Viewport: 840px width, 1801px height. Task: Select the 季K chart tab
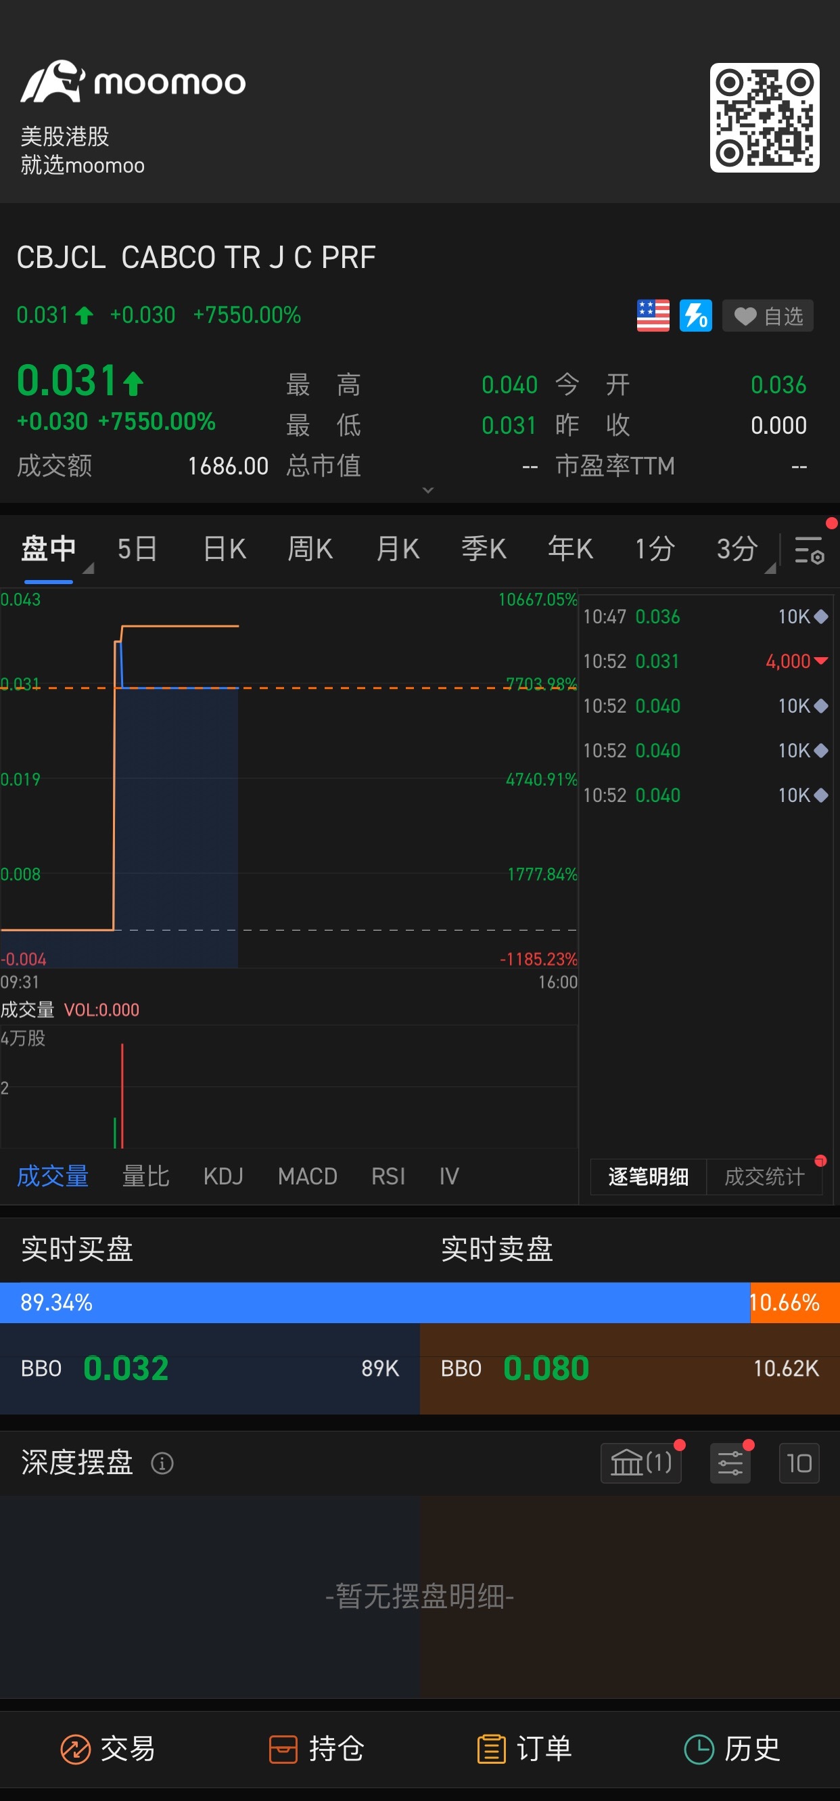point(484,549)
